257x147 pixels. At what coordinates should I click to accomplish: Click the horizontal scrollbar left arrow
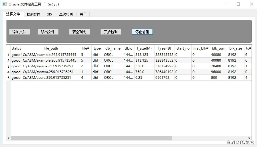[x=9, y=138]
